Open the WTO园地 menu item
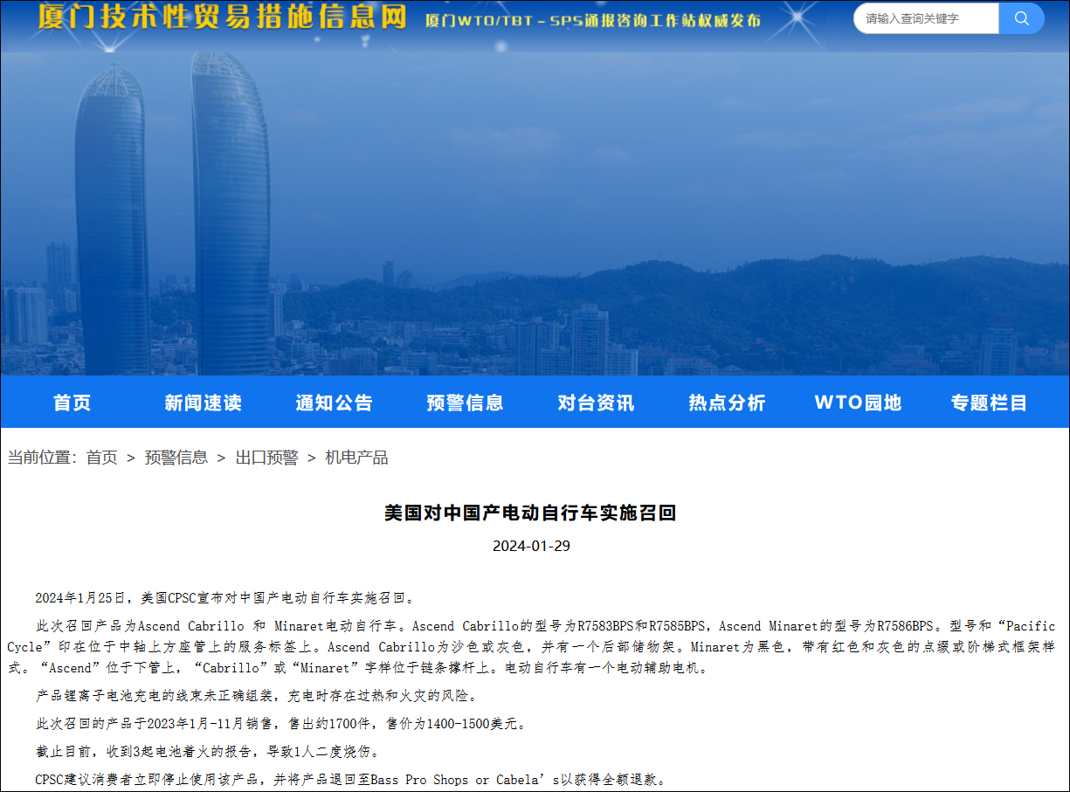Viewport: 1070px width, 792px height. click(858, 403)
